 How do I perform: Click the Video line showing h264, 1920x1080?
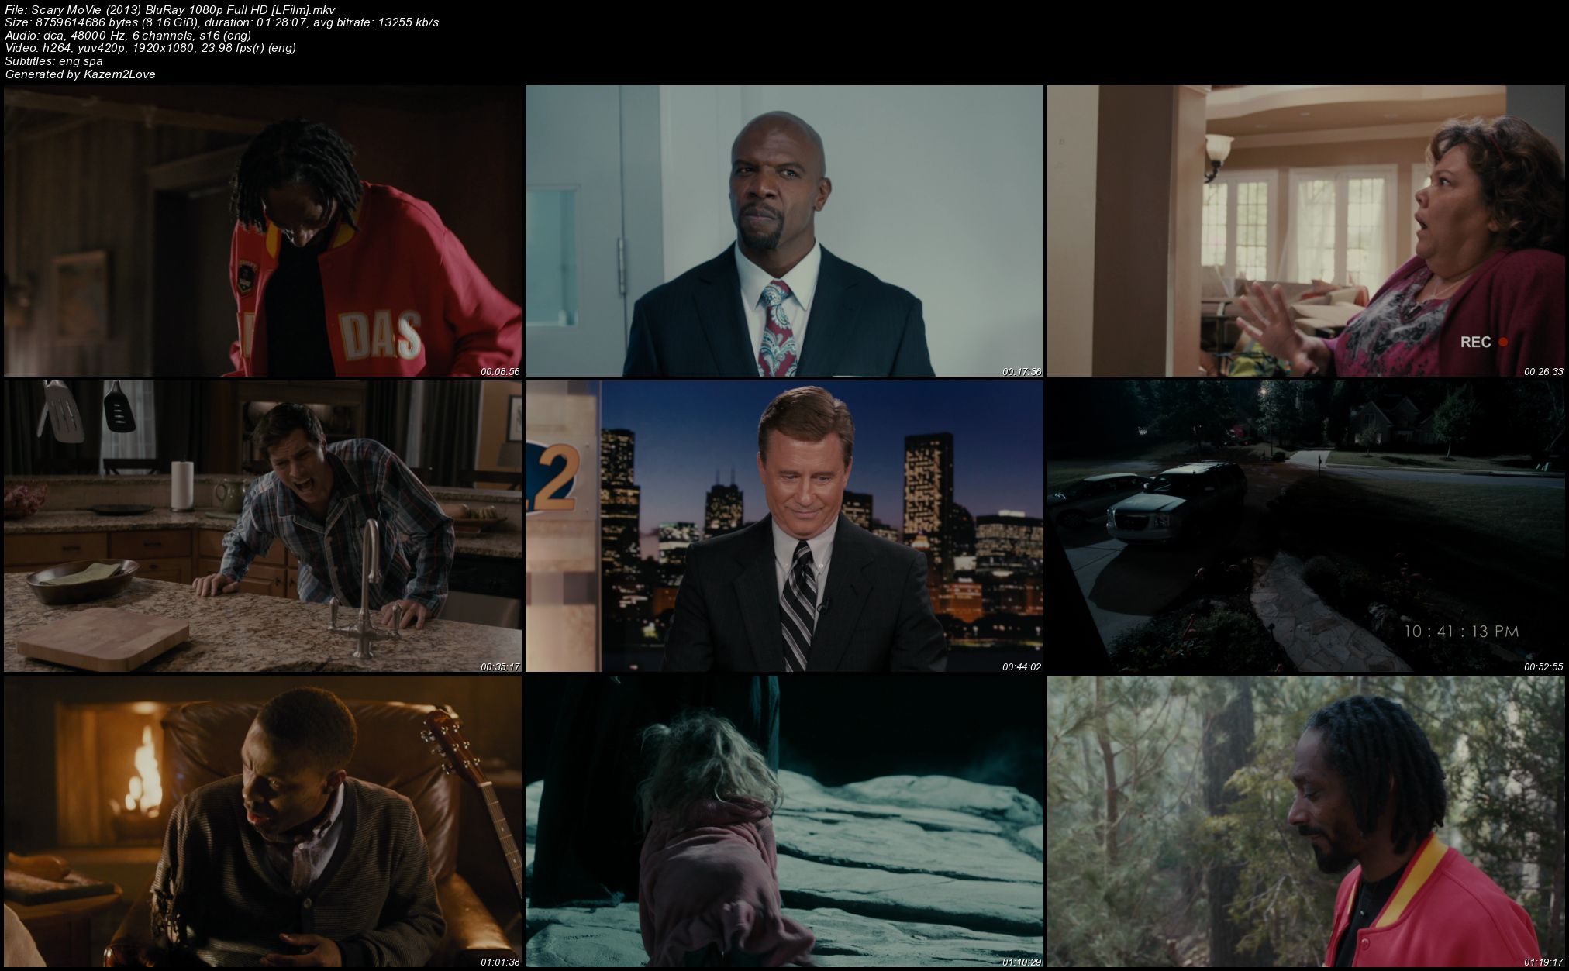(x=150, y=48)
